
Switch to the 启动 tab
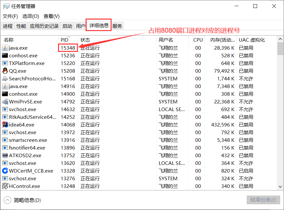[x=67, y=26]
